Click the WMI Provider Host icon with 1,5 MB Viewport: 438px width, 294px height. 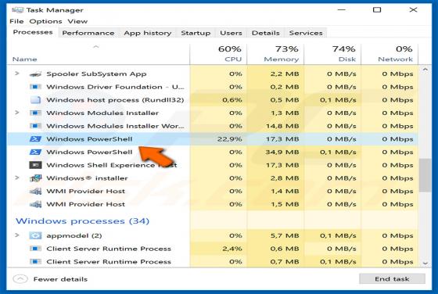[35, 204]
